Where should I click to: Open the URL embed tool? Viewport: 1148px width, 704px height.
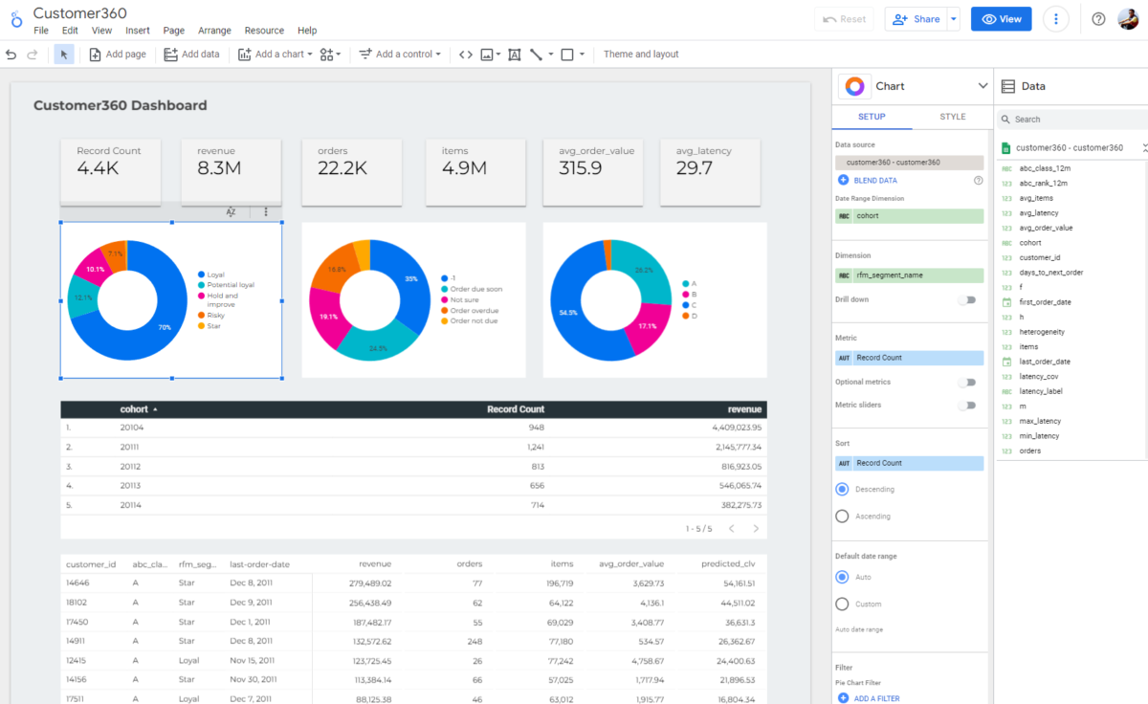pyautogui.click(x=466, y=55)
